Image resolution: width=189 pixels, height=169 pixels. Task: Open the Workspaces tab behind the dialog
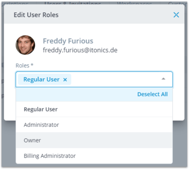pos(134,3)
